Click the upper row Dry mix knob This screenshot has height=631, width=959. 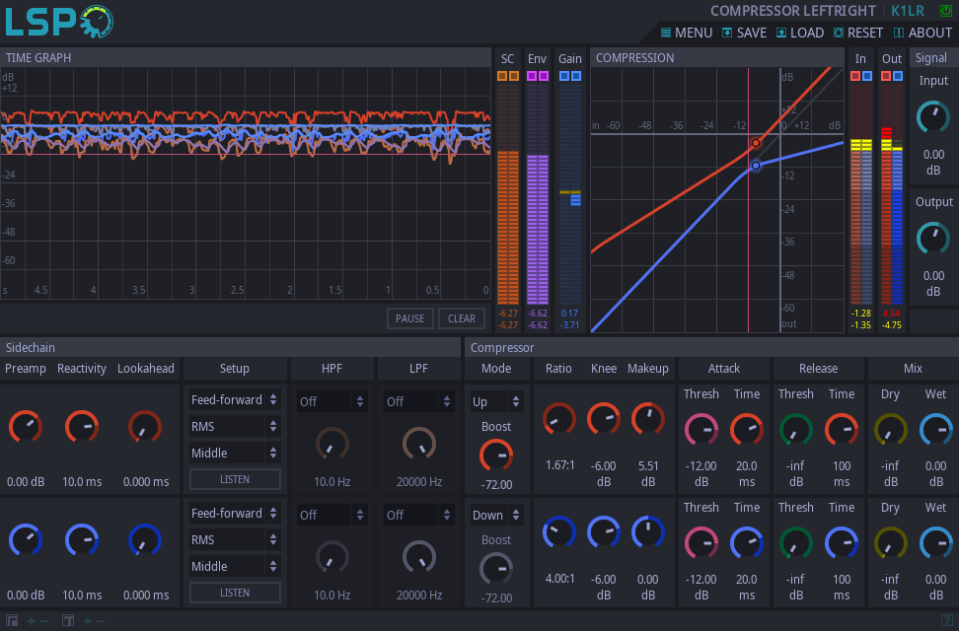tap(891, 429)
